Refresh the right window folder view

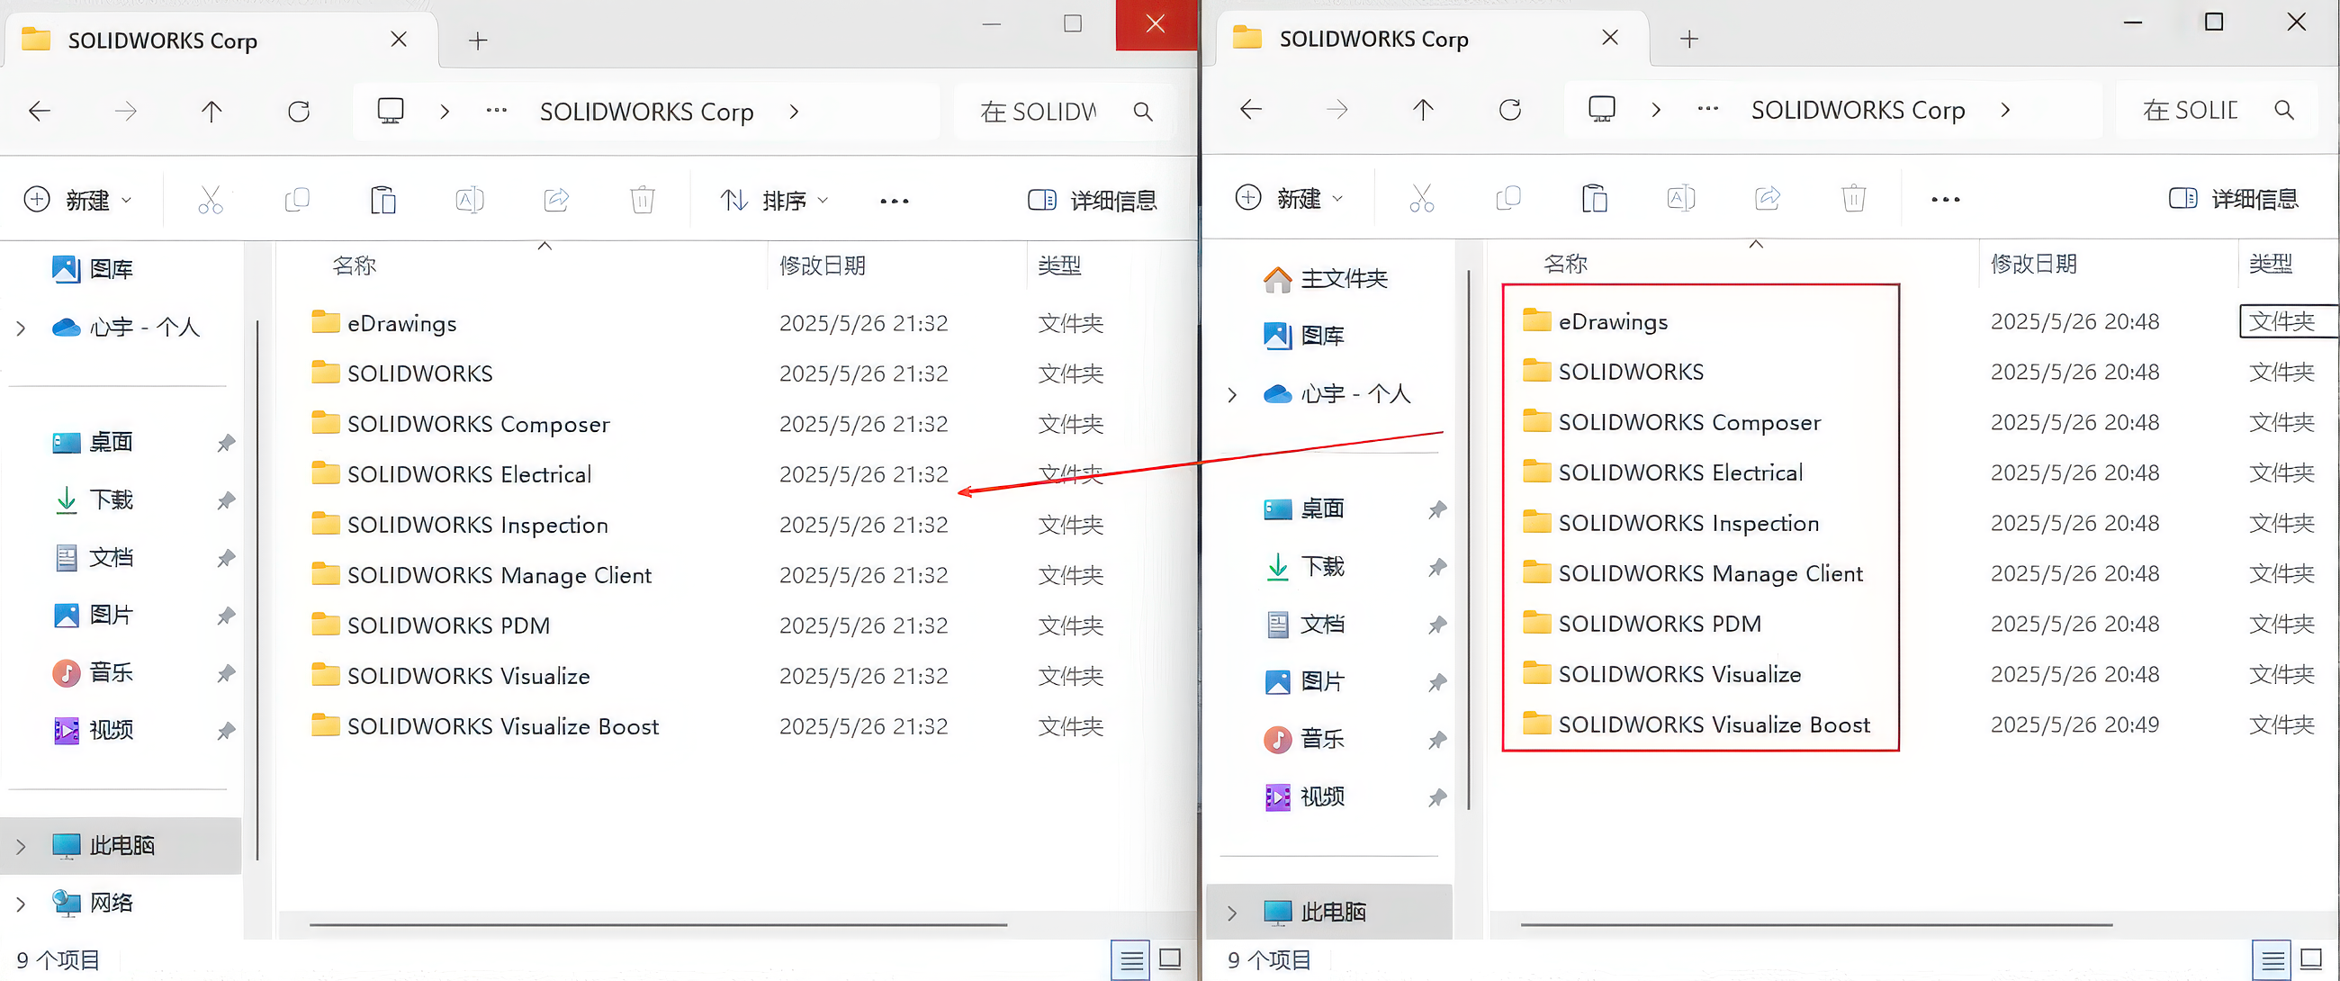pyautogui.click(x=1509, y=110)
